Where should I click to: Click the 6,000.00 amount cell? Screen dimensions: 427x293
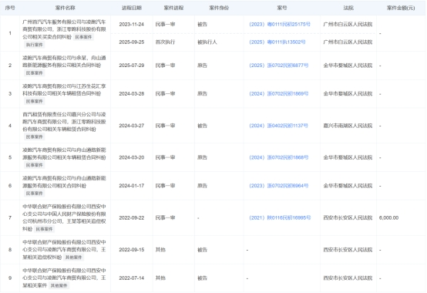click(x=388, y=217)
